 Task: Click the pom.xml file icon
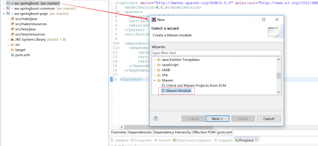pyautogui.click(x=12, y=55)
